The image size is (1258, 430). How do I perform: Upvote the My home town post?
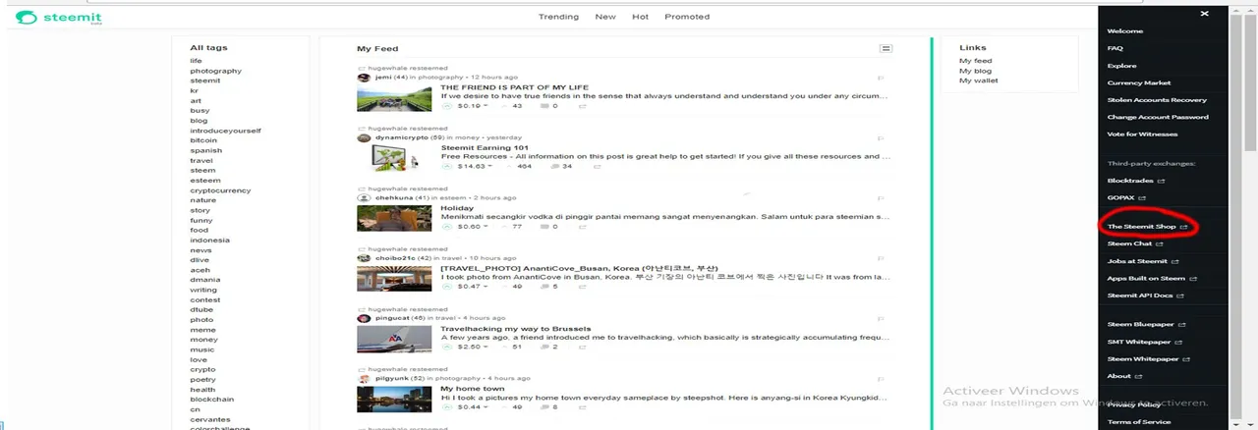click(x=447, y=406)
